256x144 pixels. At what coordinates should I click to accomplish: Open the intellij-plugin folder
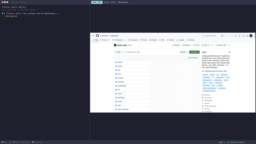[x=122, y=86]
